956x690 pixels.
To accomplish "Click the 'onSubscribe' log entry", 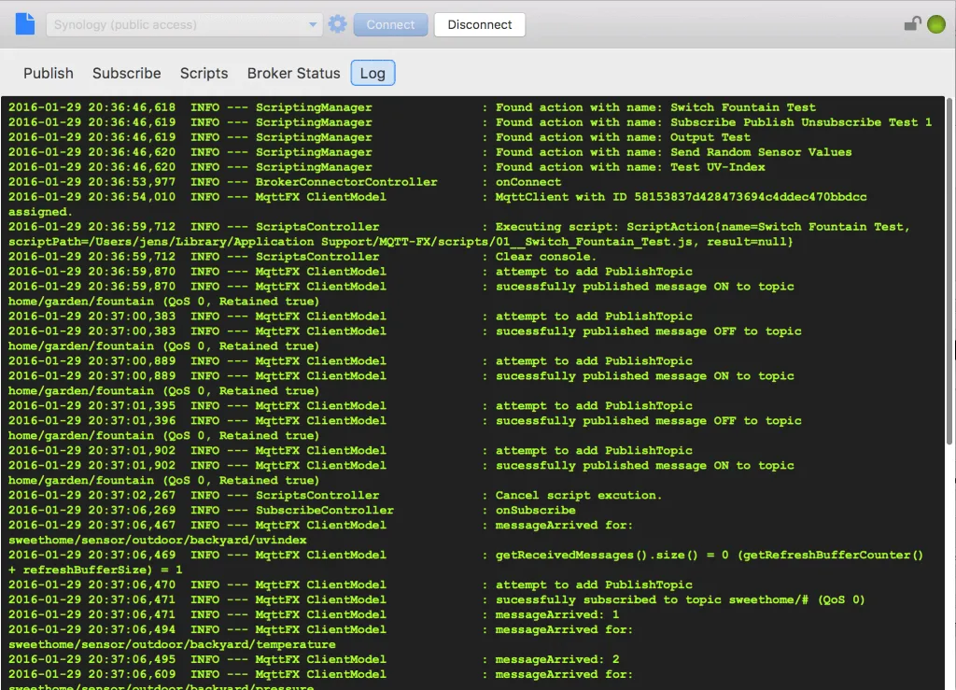I will [x=535, y=510].
